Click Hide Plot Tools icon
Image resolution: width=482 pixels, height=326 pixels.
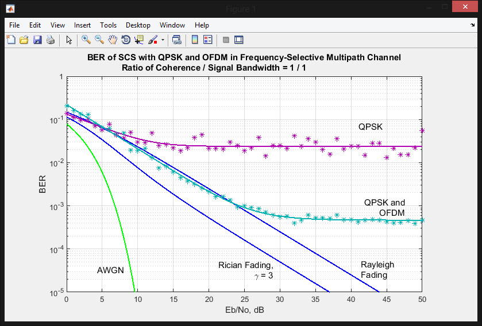coord(226,40)
